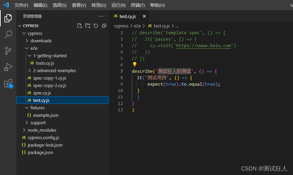Click the New Folder icon in explorer header
The height and width of the screenshot is (175, 293).
[x=88, y=26]
